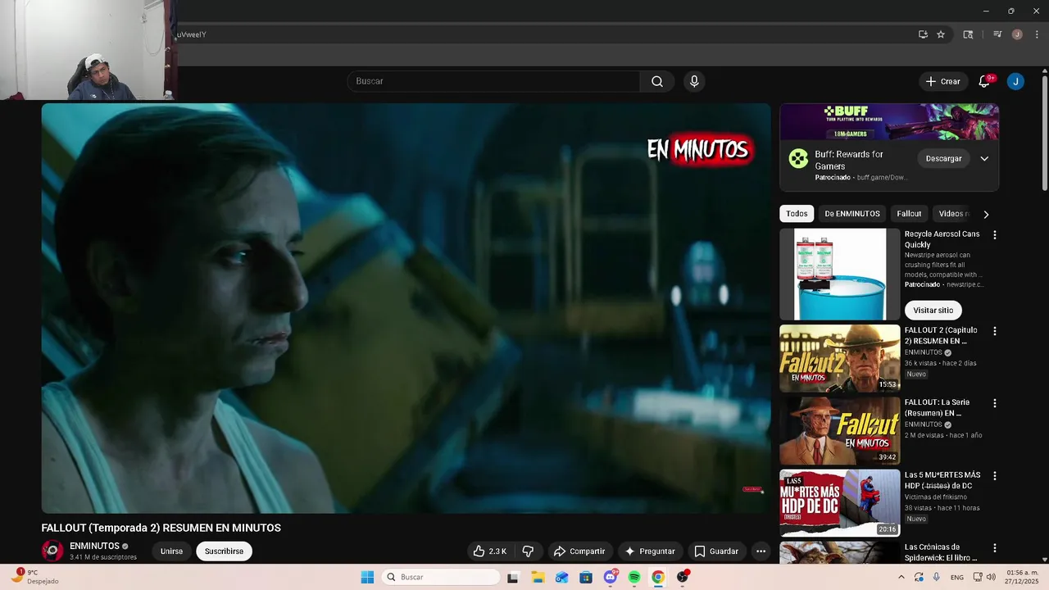Screen dimensions: 1049x590
Task: Like the video with thumbs up
Action: [489, 551]
